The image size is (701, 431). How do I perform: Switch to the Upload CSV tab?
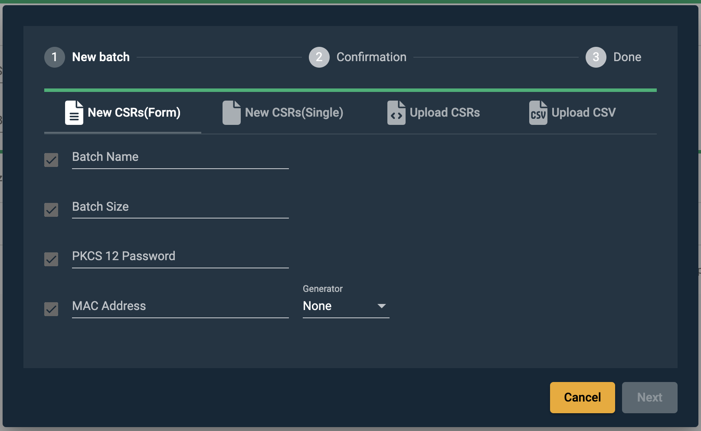pos(572,113)
